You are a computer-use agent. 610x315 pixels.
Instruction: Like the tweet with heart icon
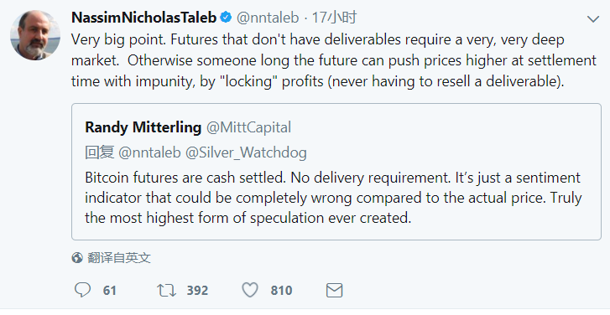(250, 290)
